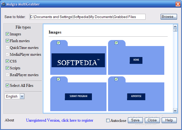Open Help with the Help button
Viewport: 182px width, 130px height.
[x=169, y=120]
